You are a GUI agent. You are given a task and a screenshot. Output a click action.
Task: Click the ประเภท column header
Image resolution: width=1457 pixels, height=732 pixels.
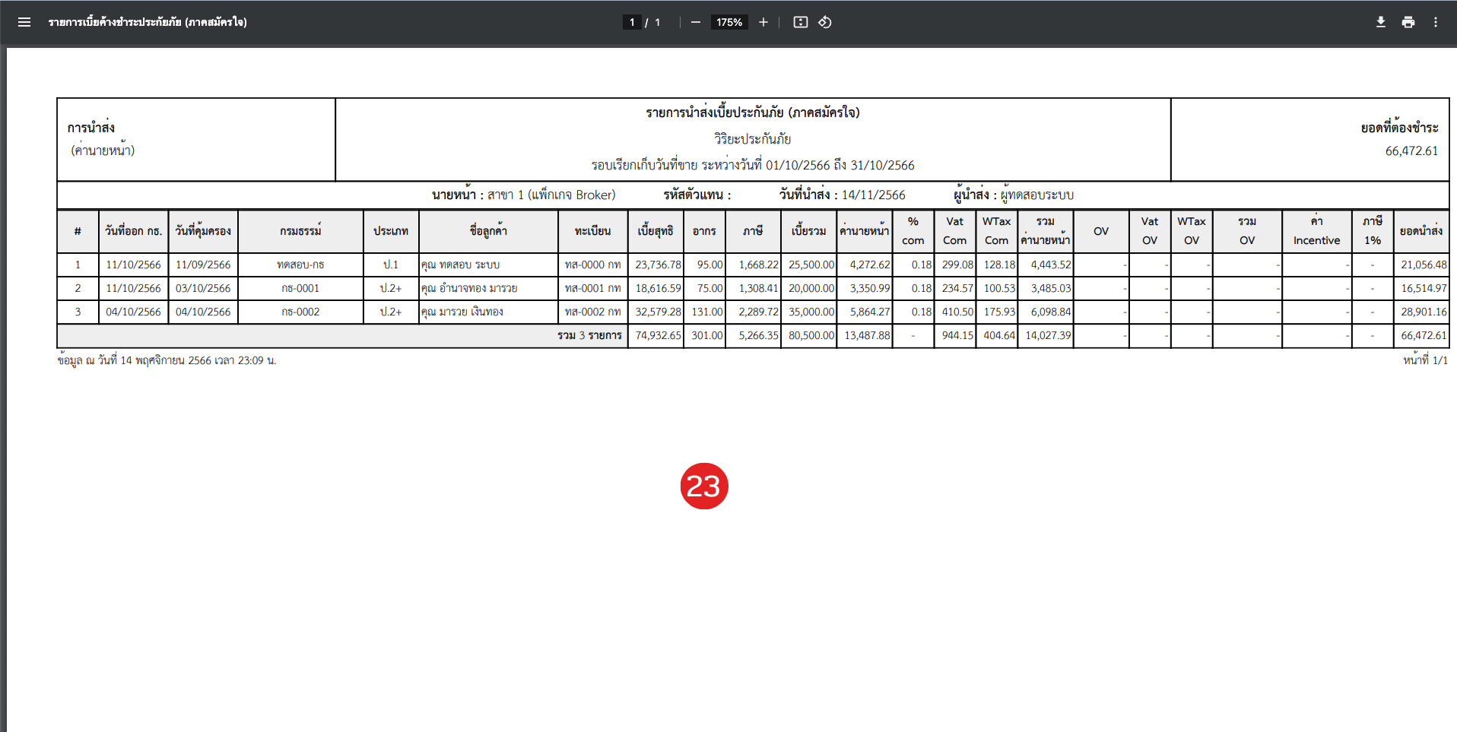(x=391, y=231)
